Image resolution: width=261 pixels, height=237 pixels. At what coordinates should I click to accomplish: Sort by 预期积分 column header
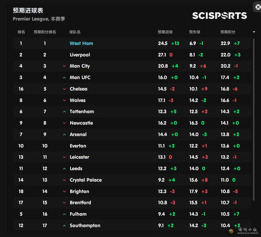pyautogui.click(x=228, y=32)
